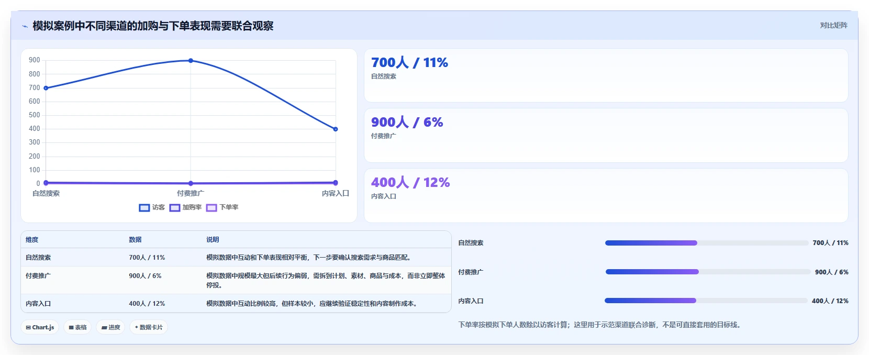869x355 pixels.
Task: Click the 900人 / 6% progress value label
Action: click(x=832, y=272)
